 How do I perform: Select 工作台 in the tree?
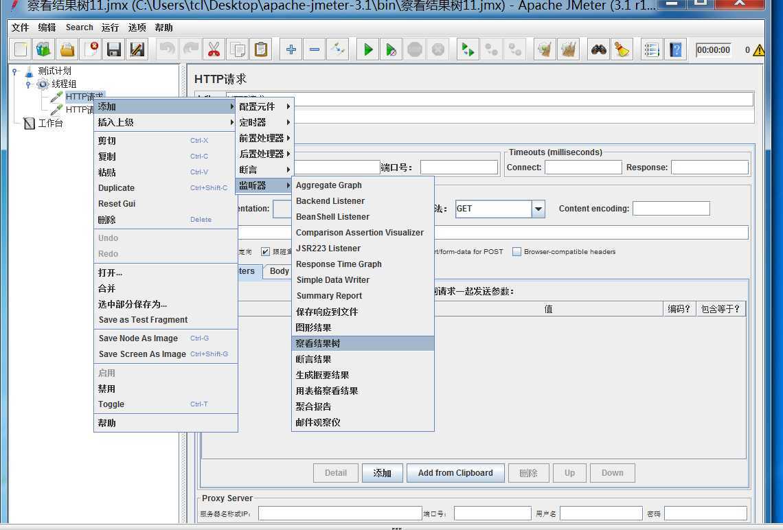click(50, 123)
